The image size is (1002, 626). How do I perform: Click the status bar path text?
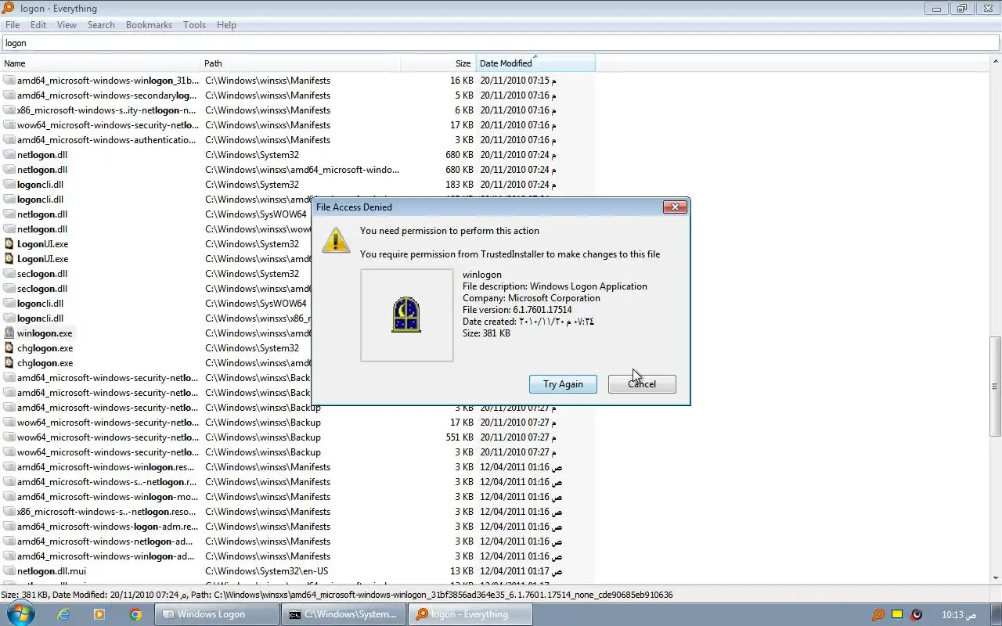coord(431,595)
